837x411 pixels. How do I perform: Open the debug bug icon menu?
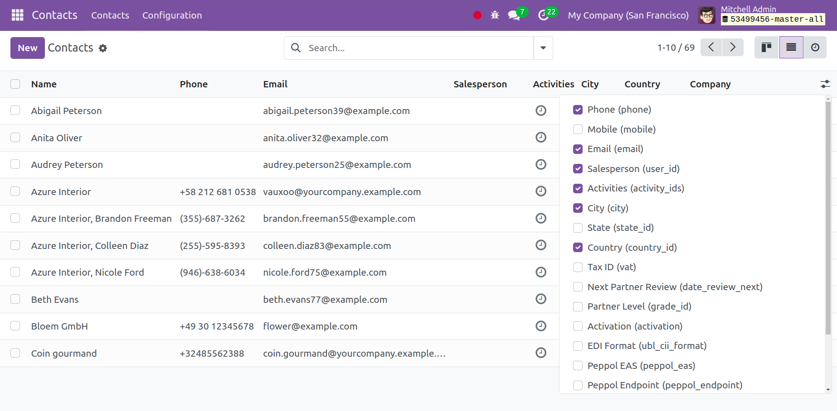point(495,15)
